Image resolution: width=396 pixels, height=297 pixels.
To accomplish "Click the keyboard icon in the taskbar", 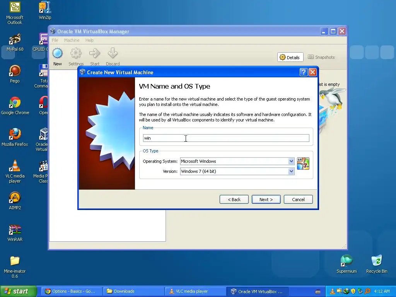I will pos(318,292).
